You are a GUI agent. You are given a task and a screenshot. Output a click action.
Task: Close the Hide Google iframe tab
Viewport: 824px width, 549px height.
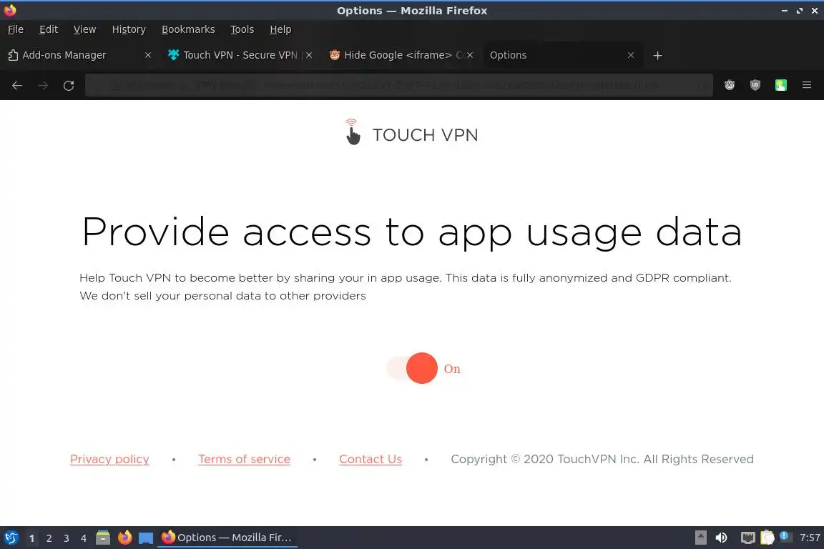point(470,55)
